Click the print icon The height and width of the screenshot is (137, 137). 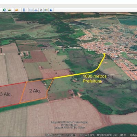pos(36,10)
